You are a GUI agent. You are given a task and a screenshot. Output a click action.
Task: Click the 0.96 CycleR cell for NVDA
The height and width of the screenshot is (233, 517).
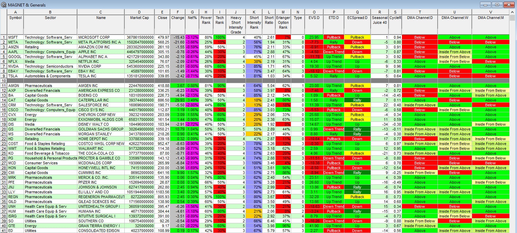[395, 66]
